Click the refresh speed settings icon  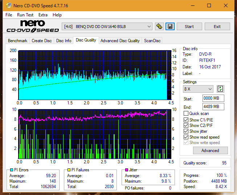(220, 89)
